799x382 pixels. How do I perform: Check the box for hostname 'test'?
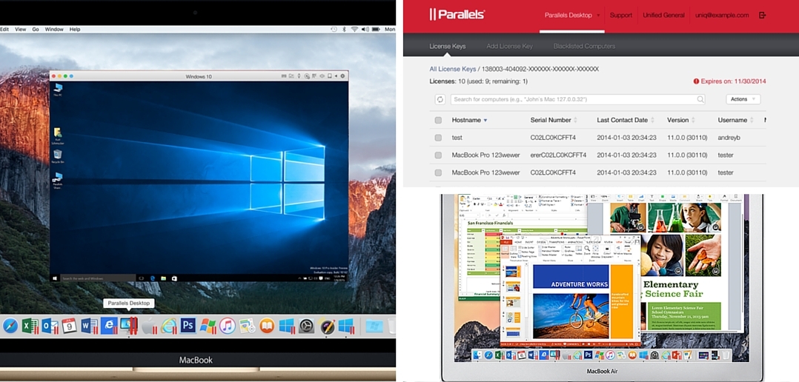[x=438, y=138]
